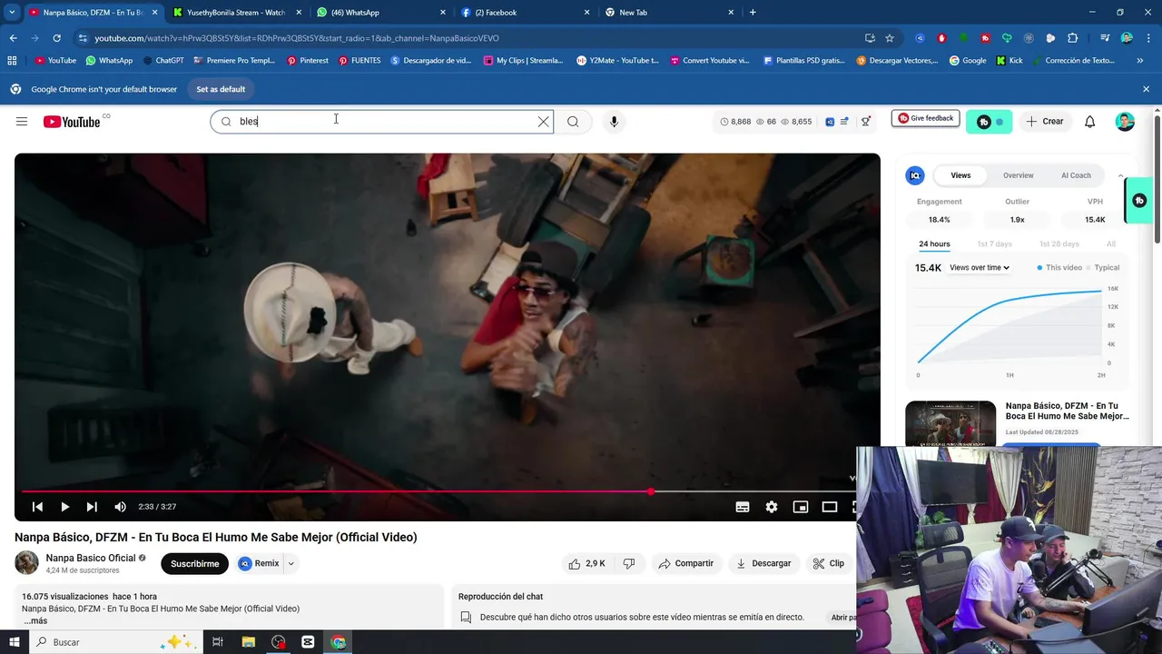Expand description with ...más
1162x654 pixels.
click(35, 621)
